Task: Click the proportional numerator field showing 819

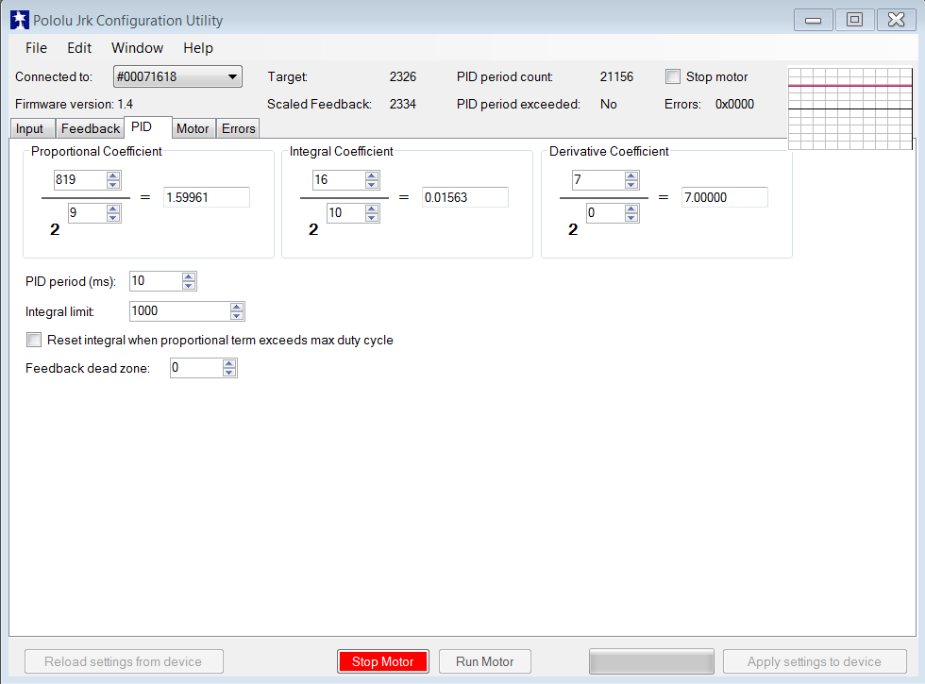Action: (79, 180)
